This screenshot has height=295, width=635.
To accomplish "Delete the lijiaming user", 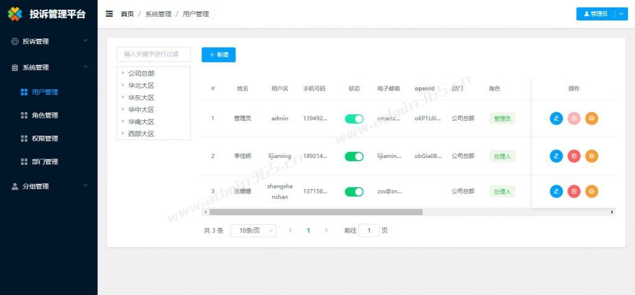I will point(574,156).
